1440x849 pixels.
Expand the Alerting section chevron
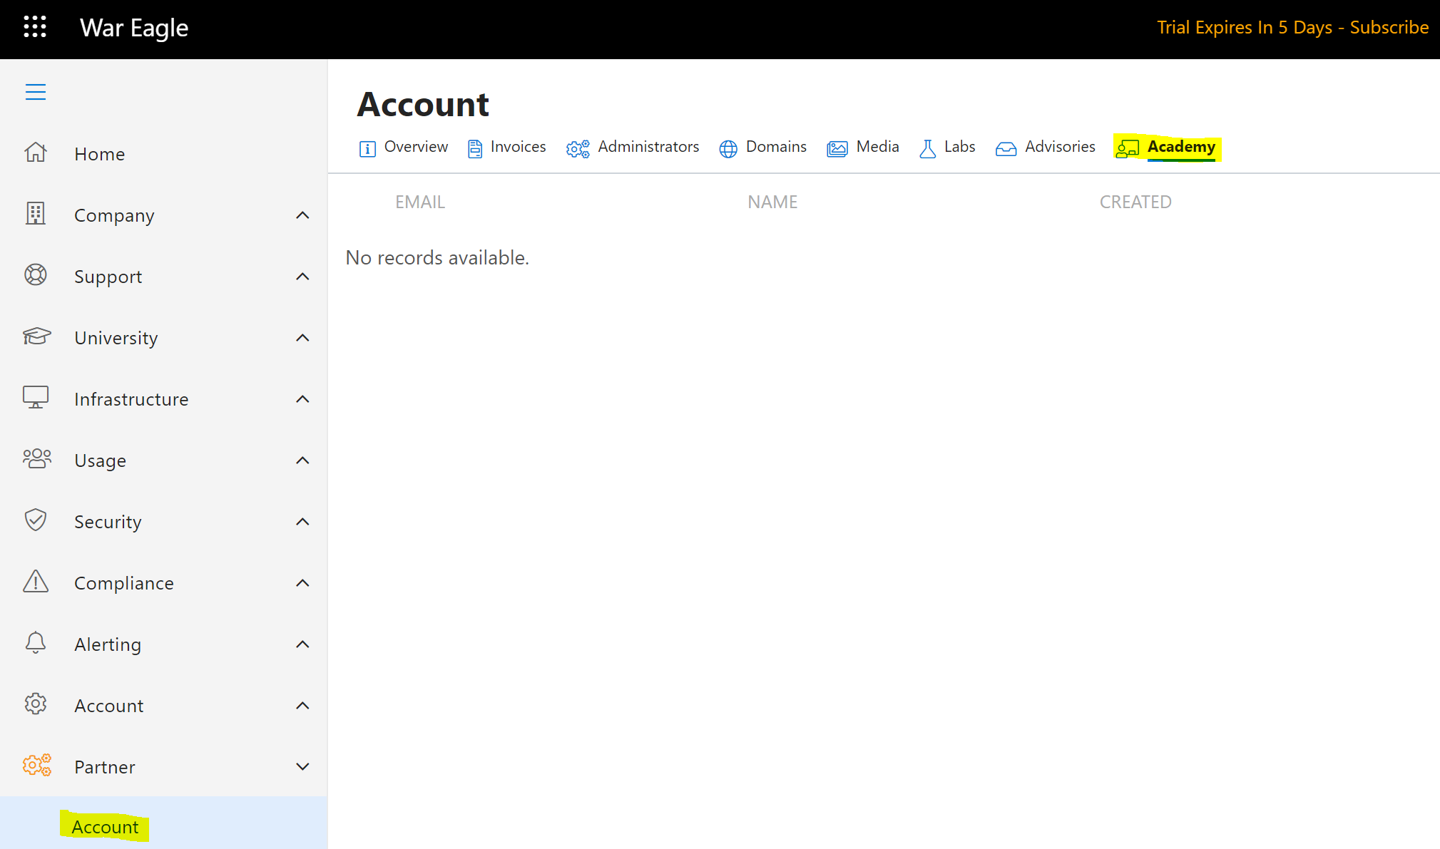click(302, 644)
